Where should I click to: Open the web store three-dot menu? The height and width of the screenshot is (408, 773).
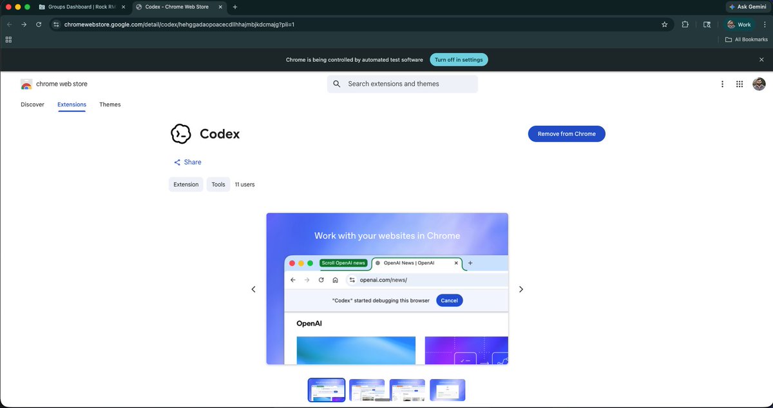point(723,84)
